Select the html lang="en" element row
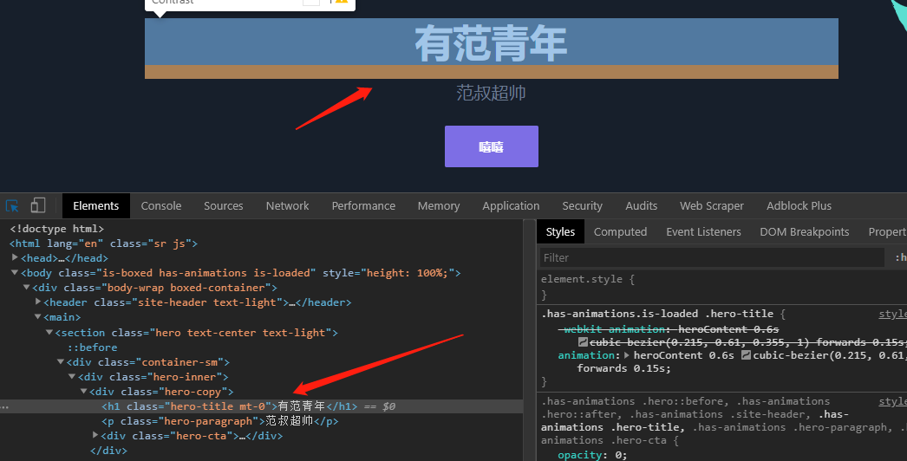The width and height of the screenshot is (907, 461). pos(262,243)
